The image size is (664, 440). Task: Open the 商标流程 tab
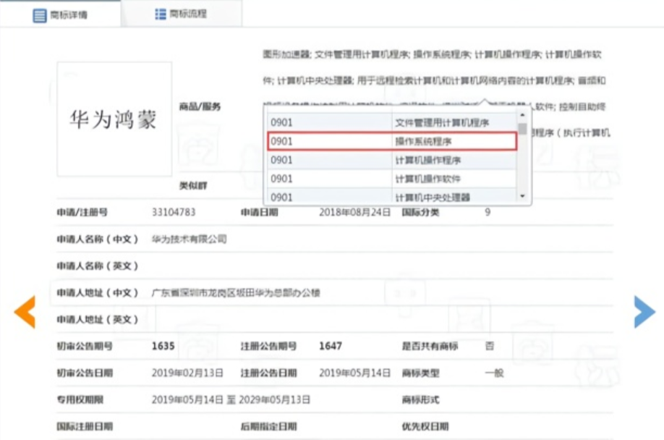[x=182, y=14]
